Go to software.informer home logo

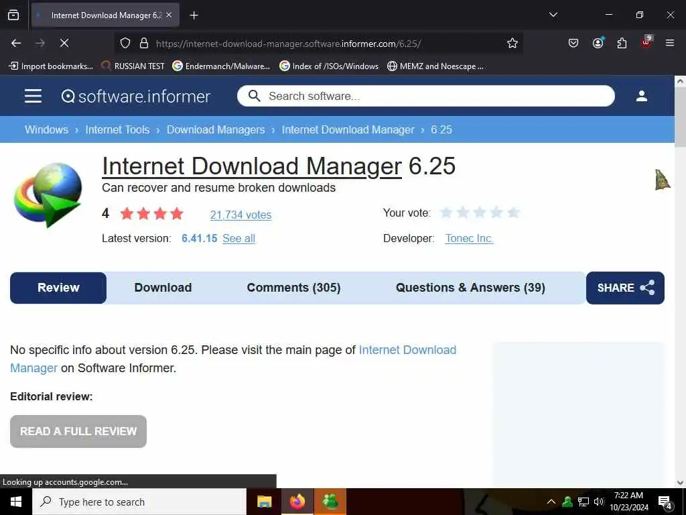pos(135,97)
